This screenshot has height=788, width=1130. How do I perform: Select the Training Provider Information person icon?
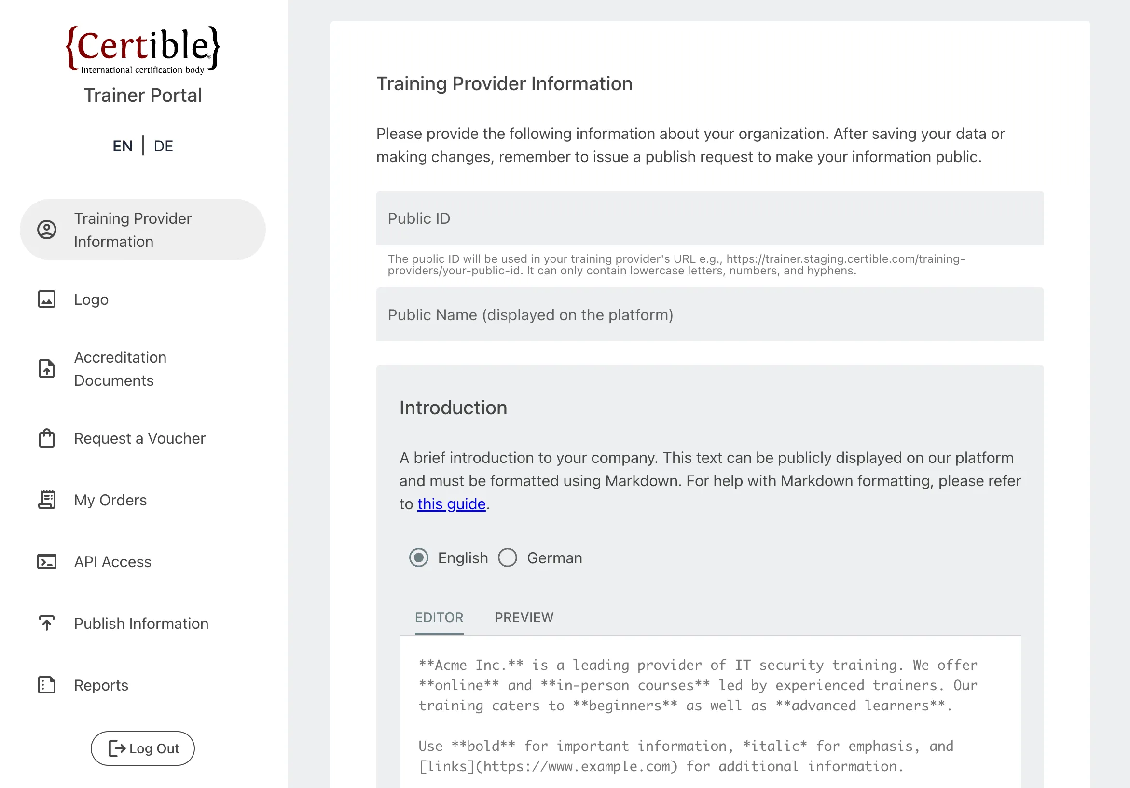click(x=47, y=229)
